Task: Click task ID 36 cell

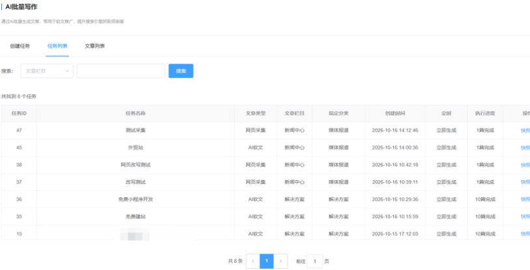Action: [x=19, y=199]
